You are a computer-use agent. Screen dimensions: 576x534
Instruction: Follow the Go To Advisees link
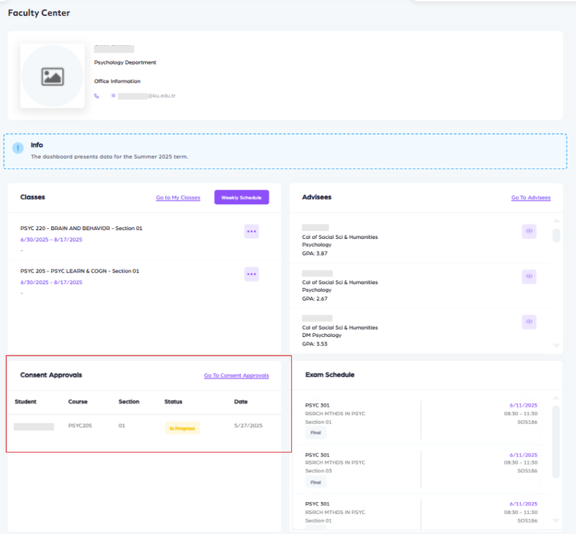pos(530,198)
